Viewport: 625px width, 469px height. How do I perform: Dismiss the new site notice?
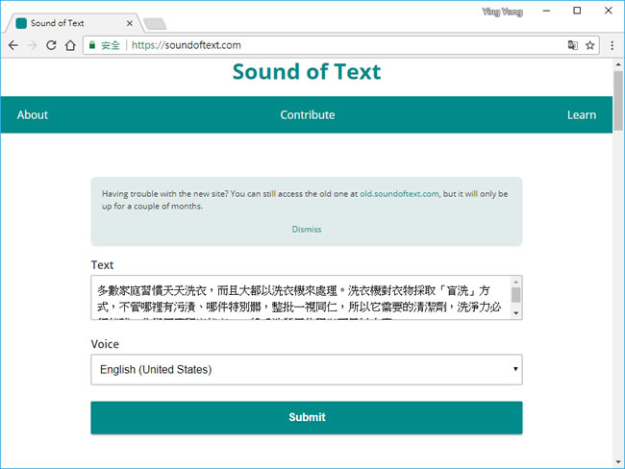pyautogui.click(x=307, y=230)
